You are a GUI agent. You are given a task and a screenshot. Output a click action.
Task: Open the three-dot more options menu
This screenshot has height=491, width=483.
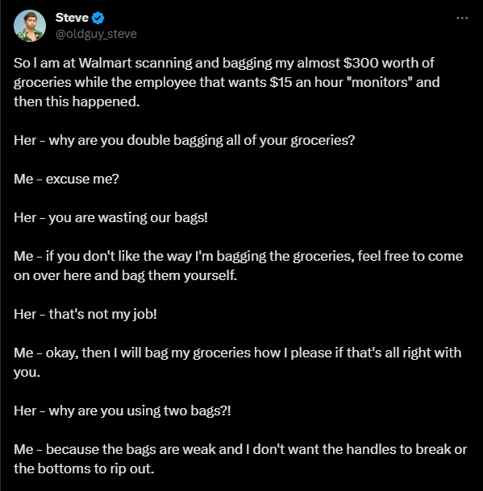pos(462,19)
